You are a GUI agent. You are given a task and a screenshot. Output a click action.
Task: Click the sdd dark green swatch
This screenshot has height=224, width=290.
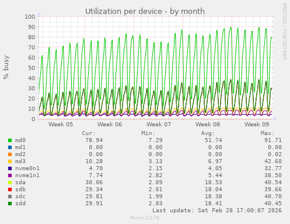[x=10, y=204]
